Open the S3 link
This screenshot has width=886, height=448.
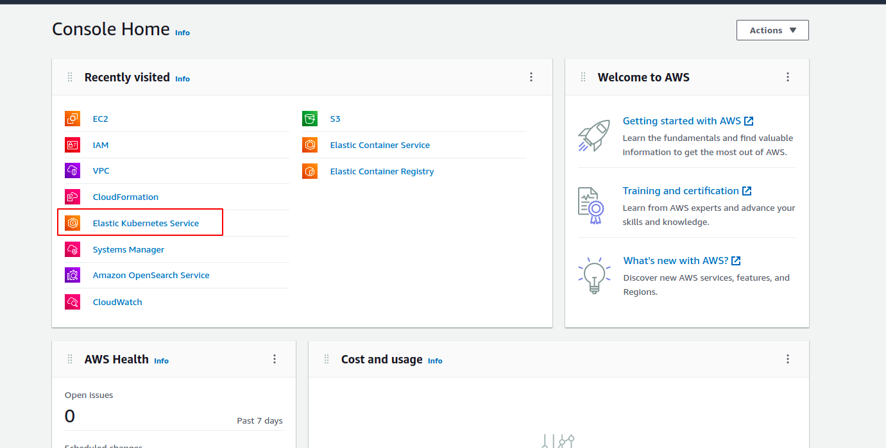(x=335, y=119)
